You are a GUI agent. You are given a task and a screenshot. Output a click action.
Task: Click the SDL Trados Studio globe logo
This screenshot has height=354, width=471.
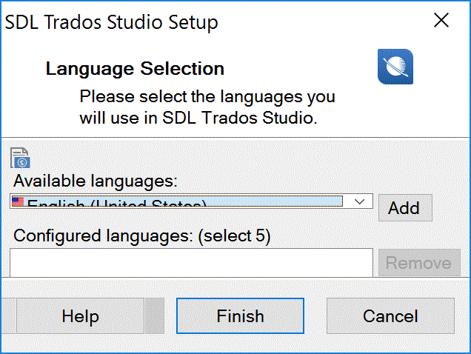click(395, 67)
